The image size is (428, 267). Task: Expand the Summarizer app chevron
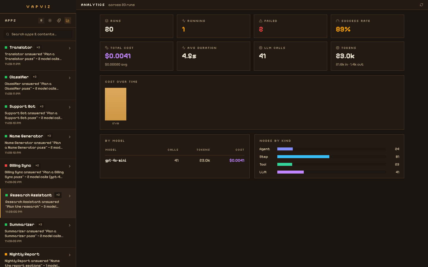click(x=70, y=225)
